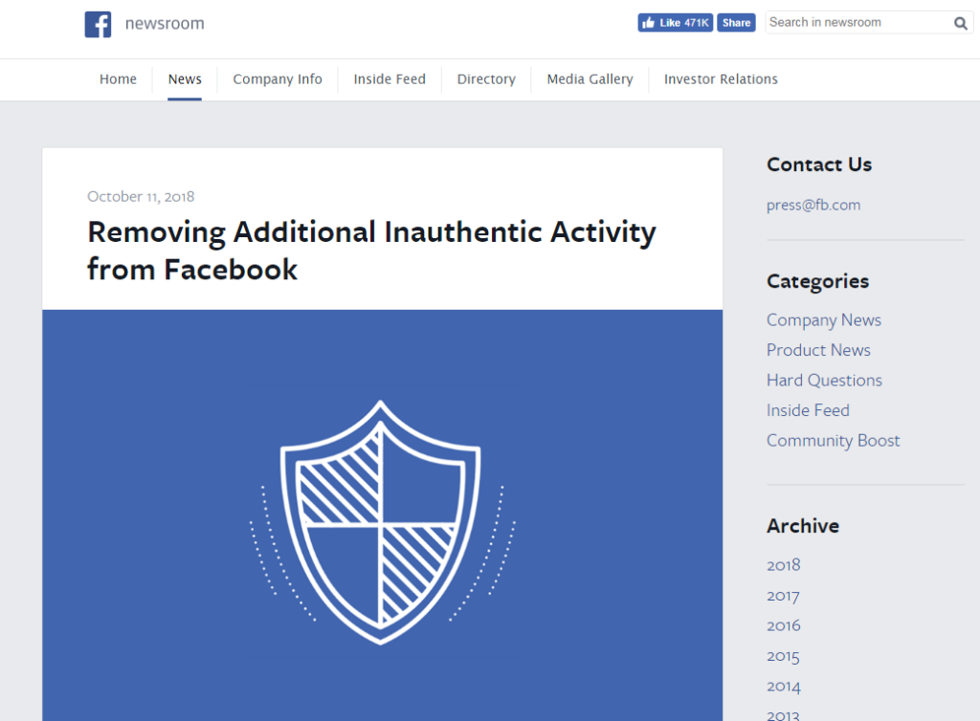Open the Directory page
This screenshot has height=721, width=980.
click(486, 79)
